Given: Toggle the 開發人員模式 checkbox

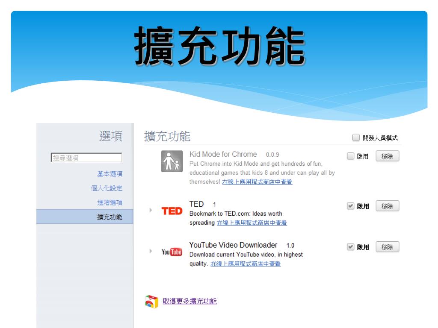Looking at the screenshot, I should click(x=356, y=138).
